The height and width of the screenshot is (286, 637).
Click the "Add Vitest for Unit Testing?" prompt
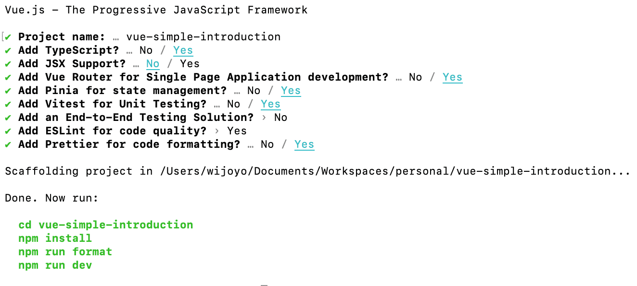(x=112, y=104)
